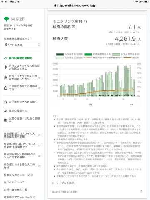The height and width of the screenshot is (200, 150).
Task: Open the 知事からのメッセージ link
Action: click(x=18, y=175)
